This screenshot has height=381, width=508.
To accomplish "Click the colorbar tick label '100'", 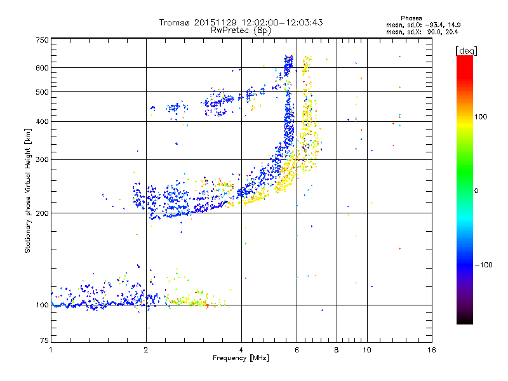I will click(x=481, y=117).
